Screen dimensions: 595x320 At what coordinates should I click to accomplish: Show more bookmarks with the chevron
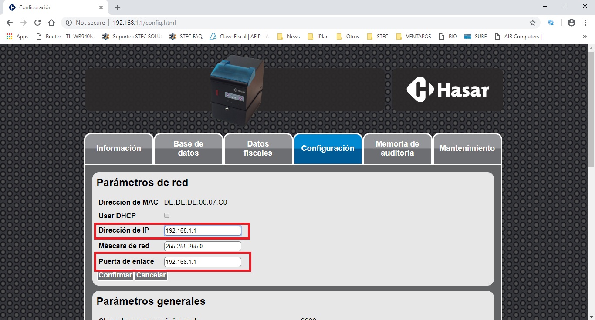point(585,37)
